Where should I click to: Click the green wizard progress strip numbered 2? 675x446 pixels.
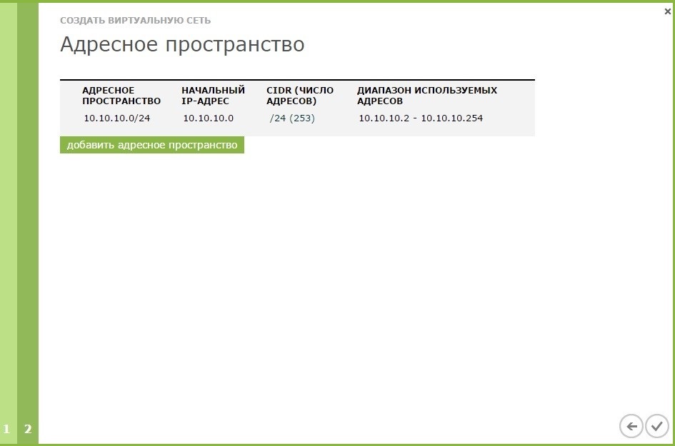[x=27, y=430]
